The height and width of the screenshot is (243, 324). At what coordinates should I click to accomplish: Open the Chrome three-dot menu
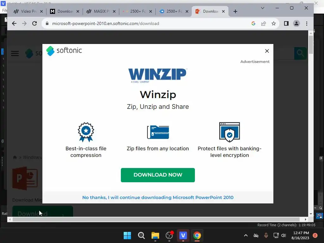[x=307, y=23]
